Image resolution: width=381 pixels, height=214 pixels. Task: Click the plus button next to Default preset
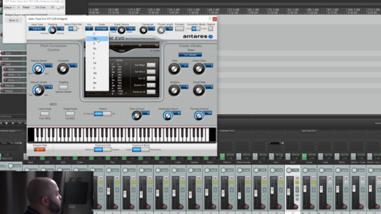(x=18, y=8)
